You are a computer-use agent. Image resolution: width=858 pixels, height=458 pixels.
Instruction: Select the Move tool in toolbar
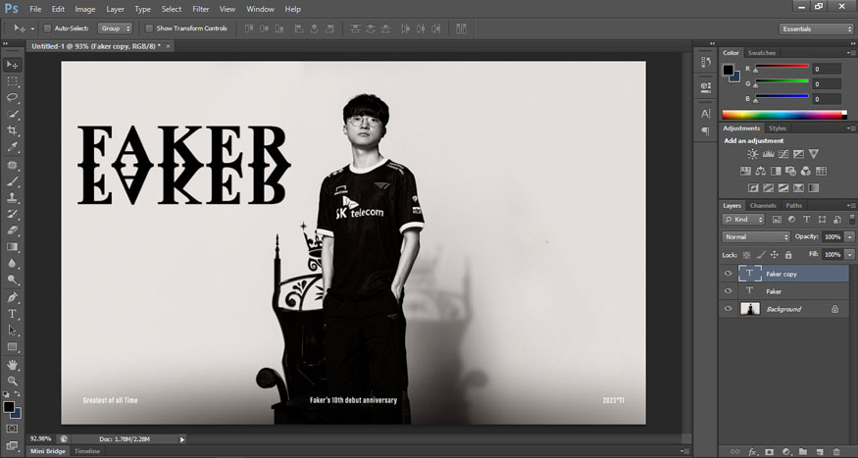(x=12, y=65)
